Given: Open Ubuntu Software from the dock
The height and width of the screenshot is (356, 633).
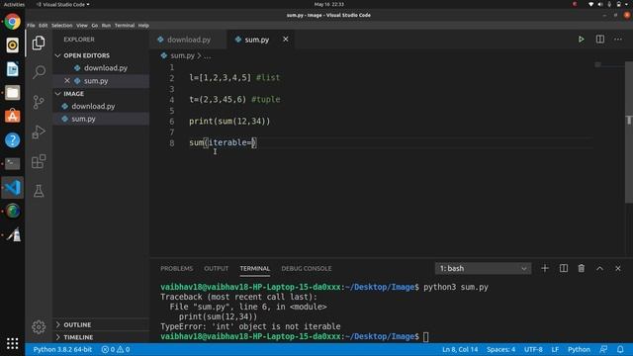Looking at the screenshot, I should coord(13,117).
